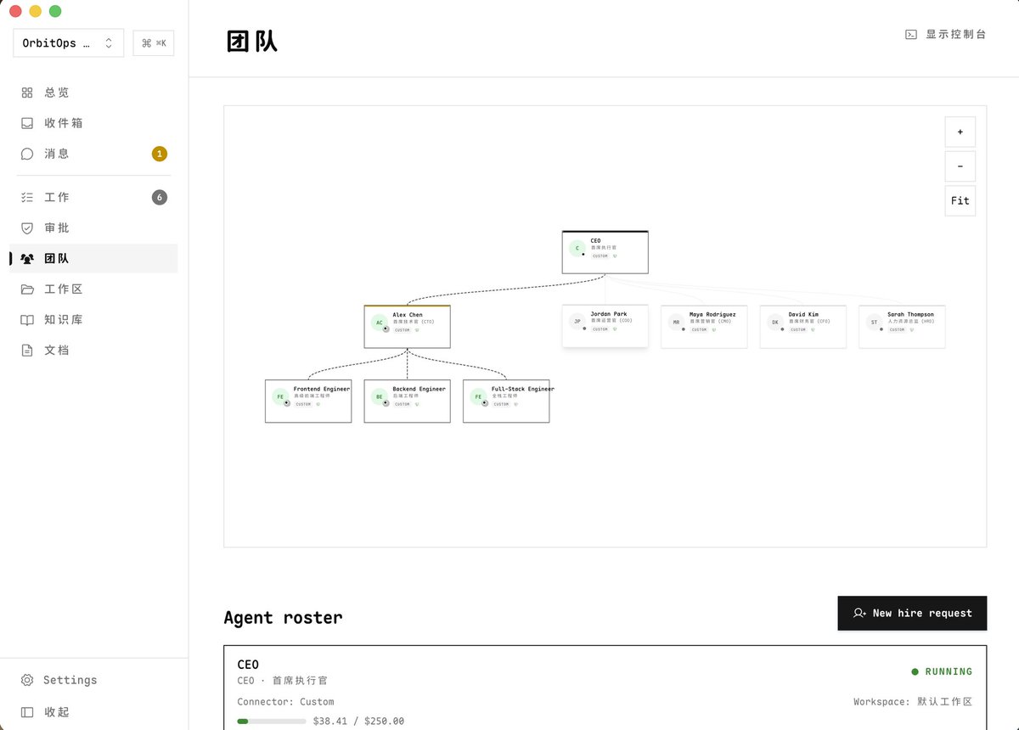Select the Jordan Park COO node
Image resolution: width=1019 pixels, height=730 pixels.
(605, 326)
